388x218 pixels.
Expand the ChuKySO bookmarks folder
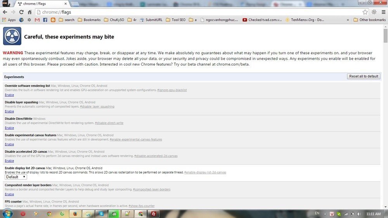114,20
